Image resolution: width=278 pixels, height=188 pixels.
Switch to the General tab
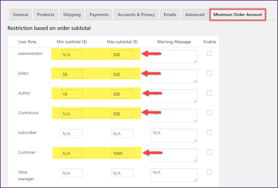click(x=21, y=15)
